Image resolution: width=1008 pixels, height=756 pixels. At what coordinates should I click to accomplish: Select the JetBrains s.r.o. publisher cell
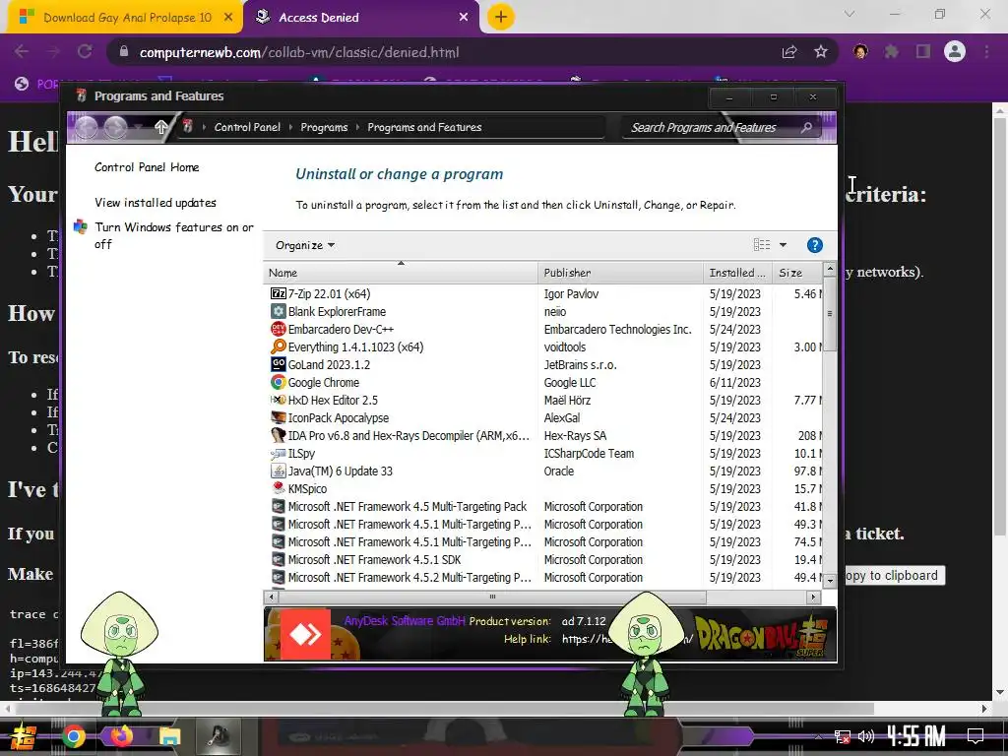click(580, 364)
